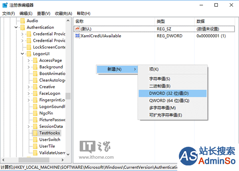This screenshot has height=171, width=239.
Task: Click the SessionData folder icon
Action: [35, 126]
